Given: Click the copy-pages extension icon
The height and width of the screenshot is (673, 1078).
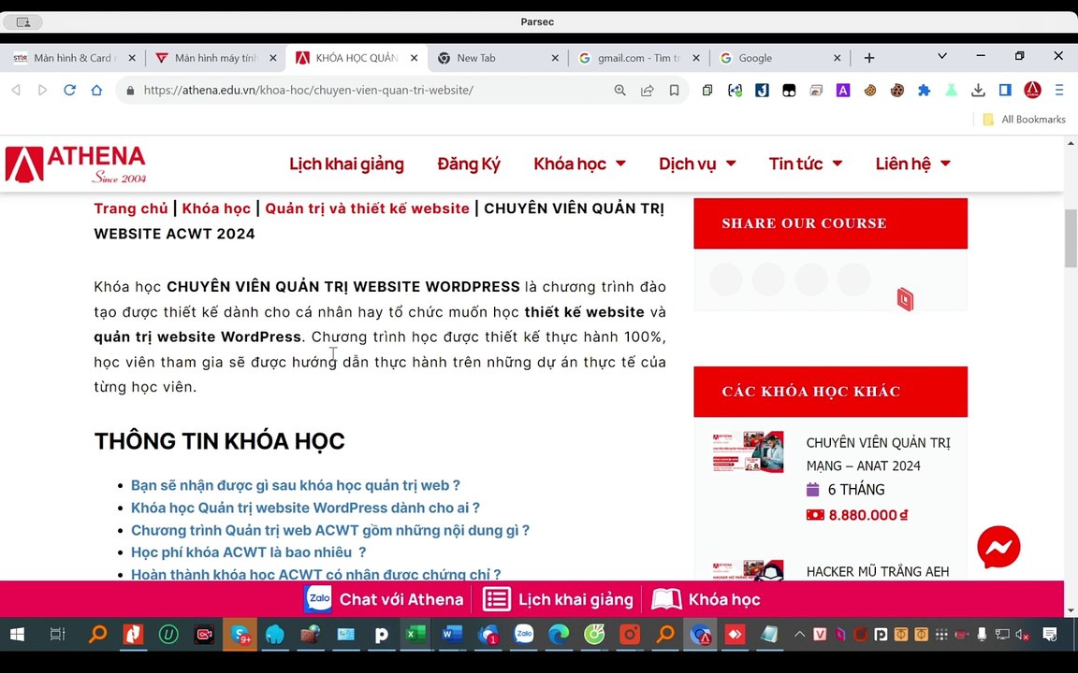Looking at the screenshot, I should coord(707,90).
